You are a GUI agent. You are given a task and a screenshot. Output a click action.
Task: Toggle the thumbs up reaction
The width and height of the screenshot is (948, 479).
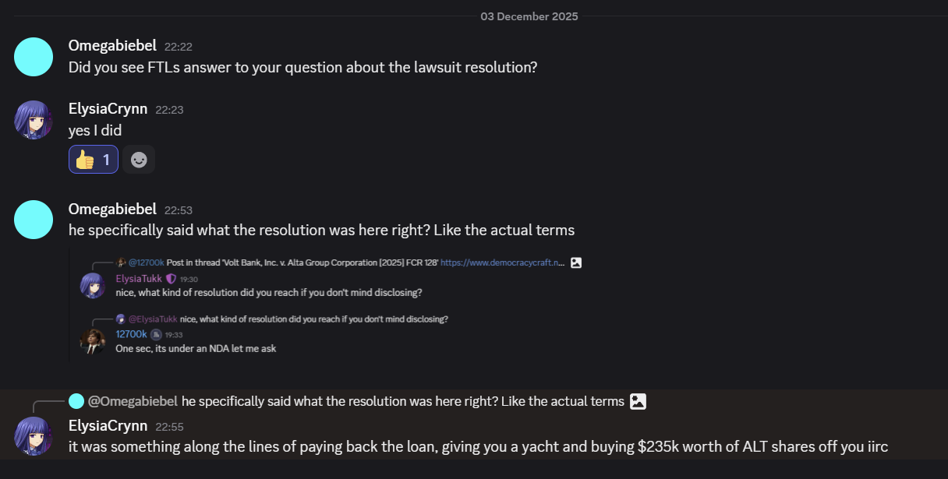(x=94, y=160)
